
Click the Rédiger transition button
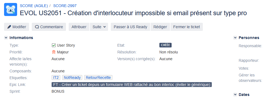point(160,27)
